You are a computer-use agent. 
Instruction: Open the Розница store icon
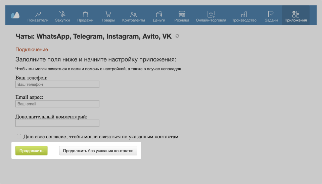[182, 14]
